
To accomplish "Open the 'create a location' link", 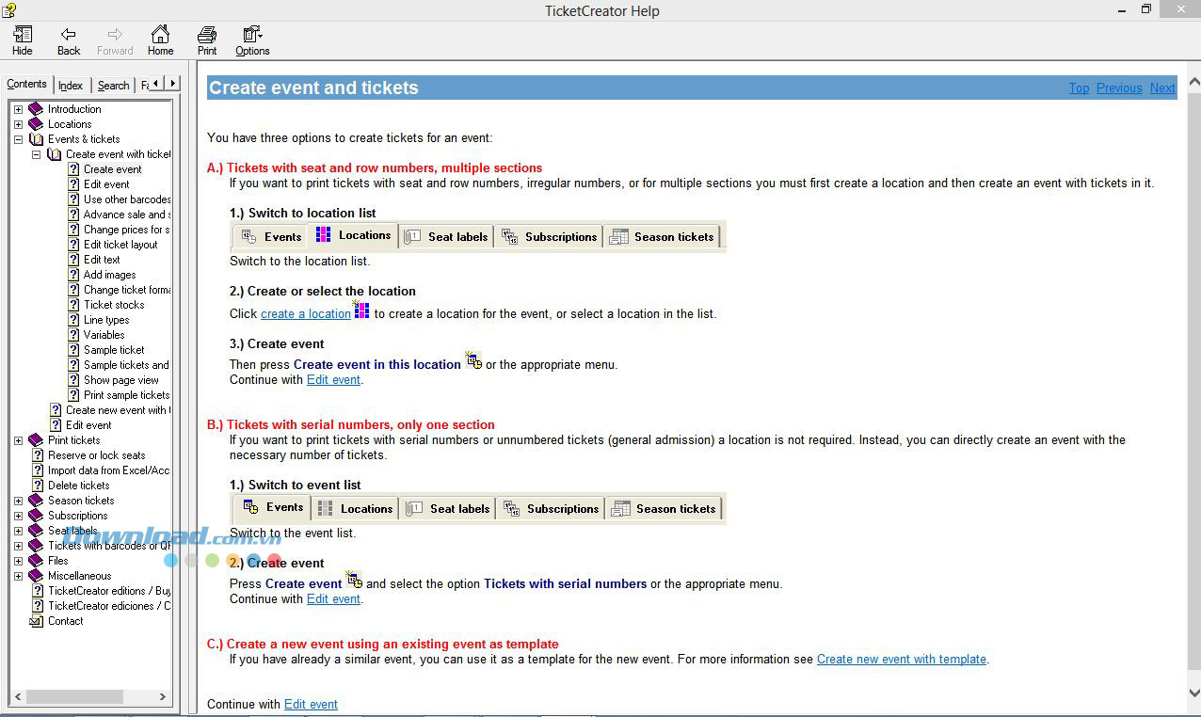I will pos(305,314).
